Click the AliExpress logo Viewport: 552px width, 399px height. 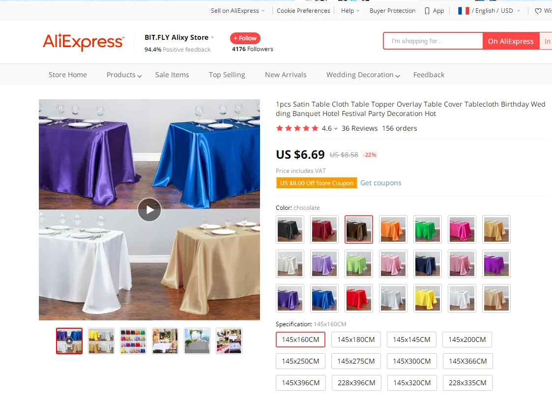(84, 42)
